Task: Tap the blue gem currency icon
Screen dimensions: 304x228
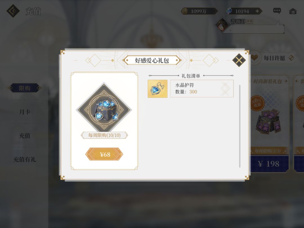Action: click(x=229, y=11)
